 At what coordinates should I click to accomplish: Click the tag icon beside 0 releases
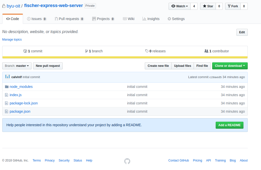147,51
